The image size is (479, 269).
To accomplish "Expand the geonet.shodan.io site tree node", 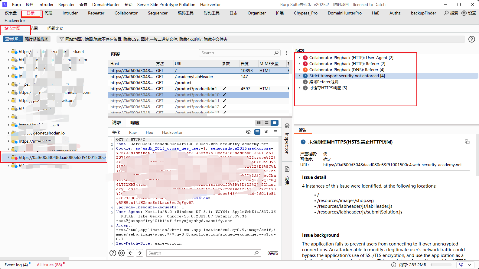I will point(8,133).
